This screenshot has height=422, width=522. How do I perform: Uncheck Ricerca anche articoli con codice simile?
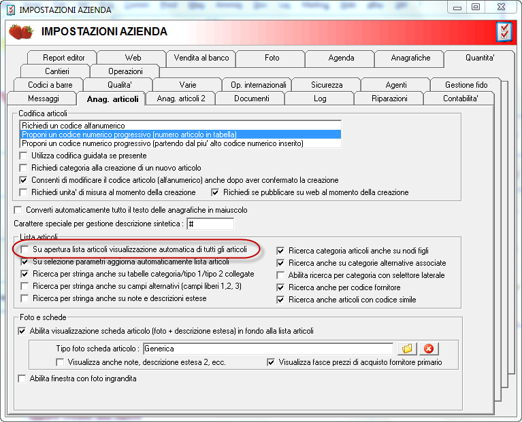click(x=280, y=300)
